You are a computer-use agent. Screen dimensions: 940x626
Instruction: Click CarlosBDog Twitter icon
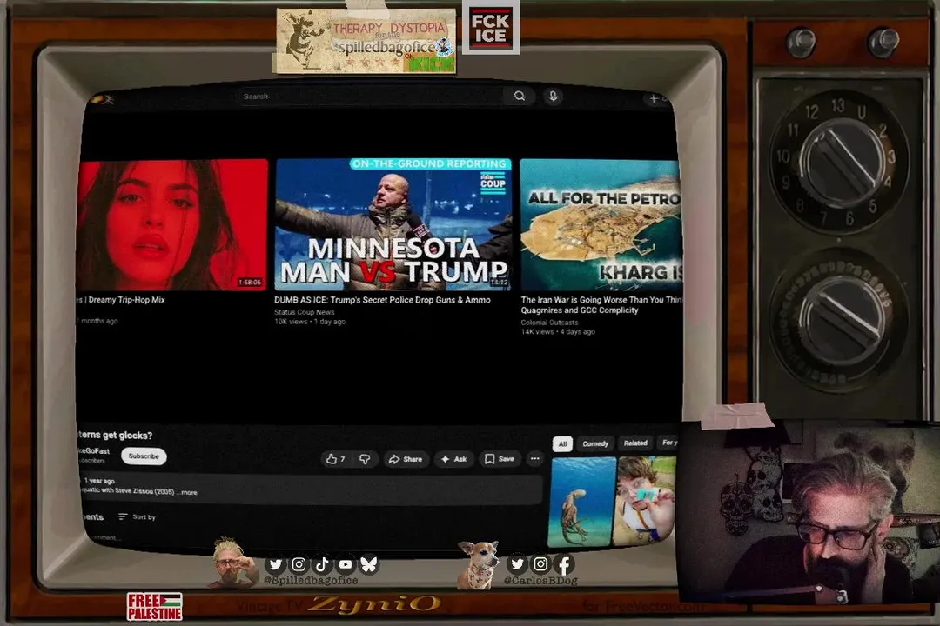tap(517, 563)
